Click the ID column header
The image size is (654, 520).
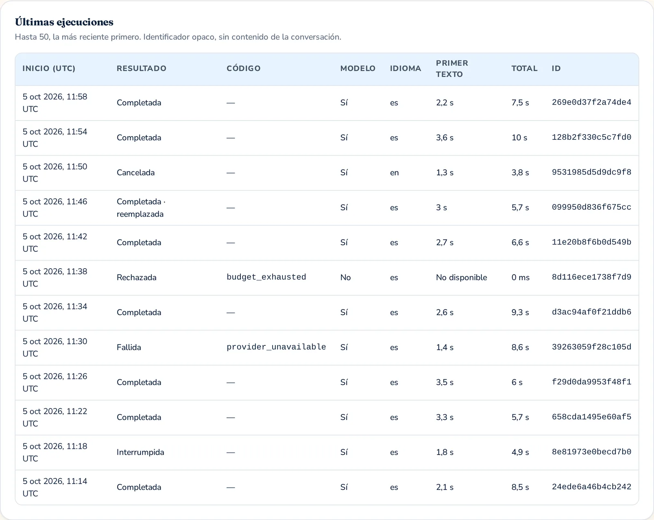556,68
